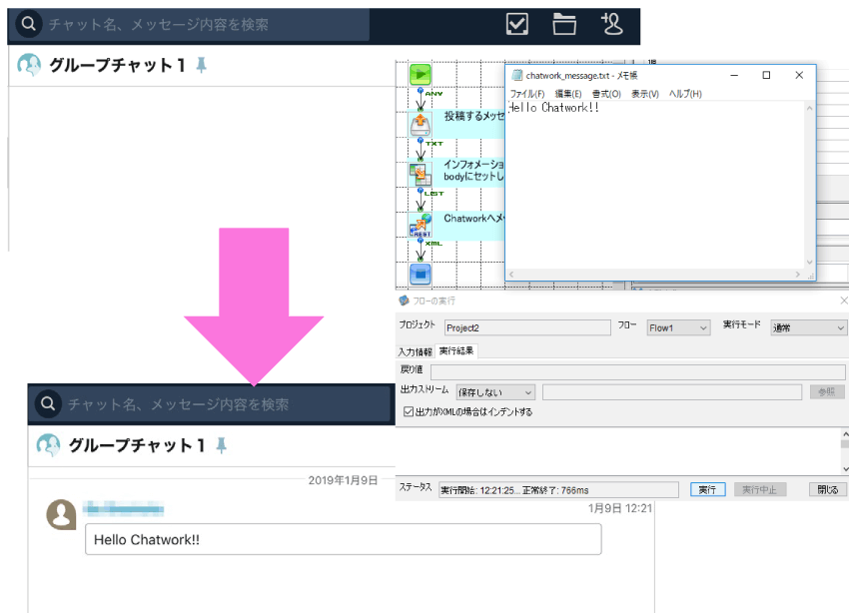This screenshot has width=849, height=613.
Task: Click the 閉じる button
Action: [827, 489]
